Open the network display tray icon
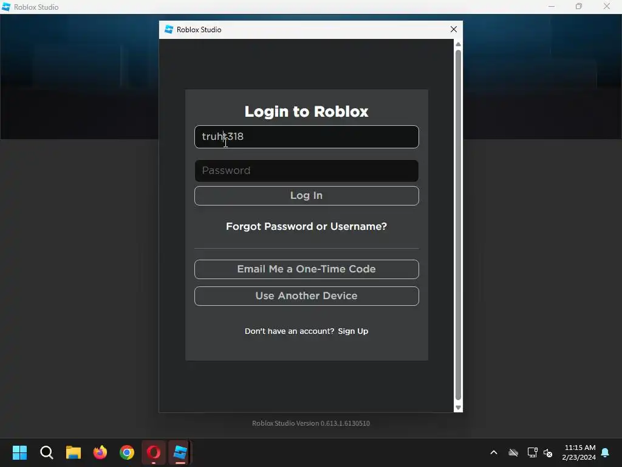Viewport: 622px width, 467px height. click(532, 452)
